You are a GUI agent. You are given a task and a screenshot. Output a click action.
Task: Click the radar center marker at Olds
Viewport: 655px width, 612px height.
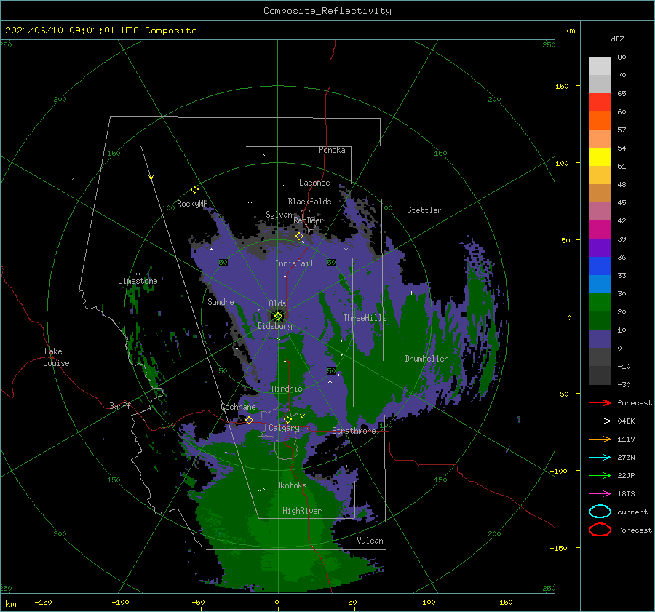point(278,317)
